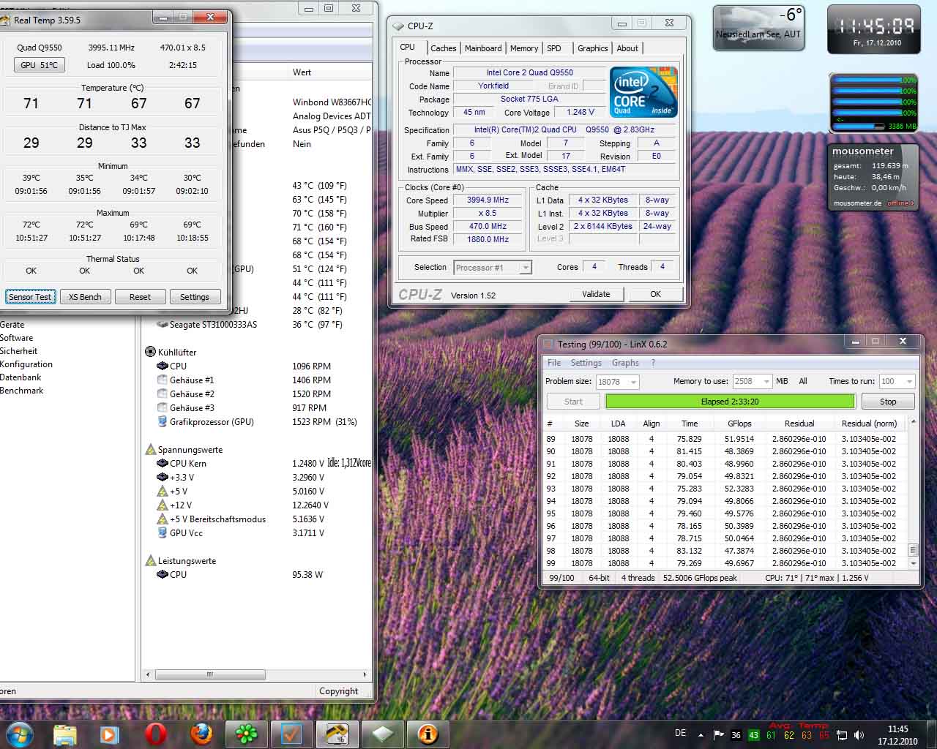937x749 pixels.
Task: Open Real Temp Settings button
Action: [195, 296]
